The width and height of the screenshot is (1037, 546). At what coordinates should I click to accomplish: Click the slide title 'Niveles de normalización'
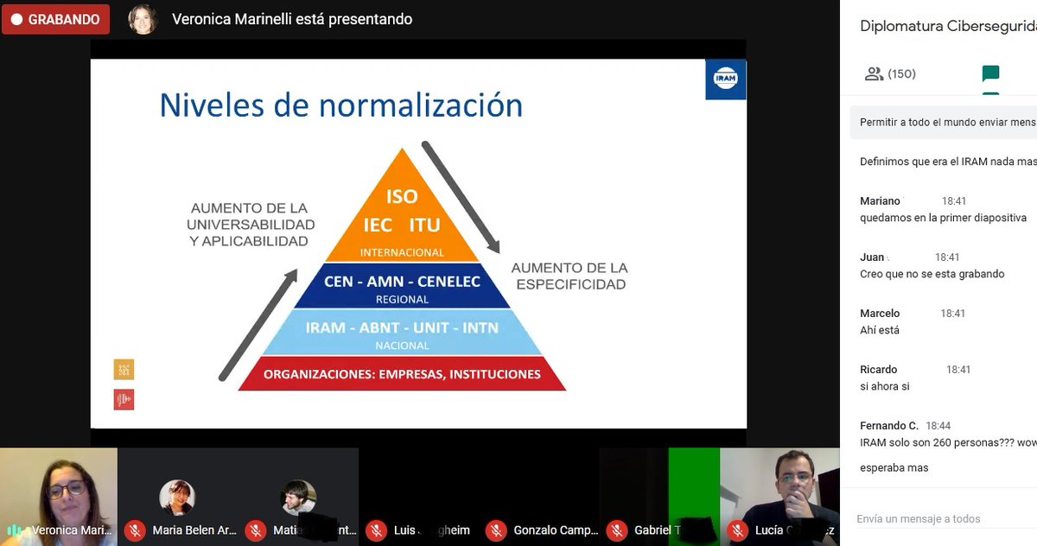tap(341, 105)
